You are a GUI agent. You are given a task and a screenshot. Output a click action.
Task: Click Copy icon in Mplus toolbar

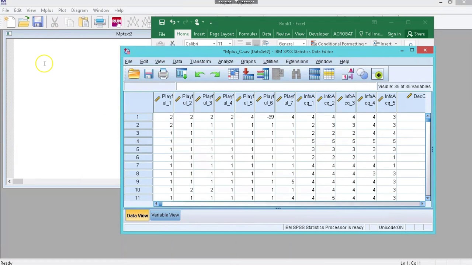pyautogui.click(x=69, y=22)
